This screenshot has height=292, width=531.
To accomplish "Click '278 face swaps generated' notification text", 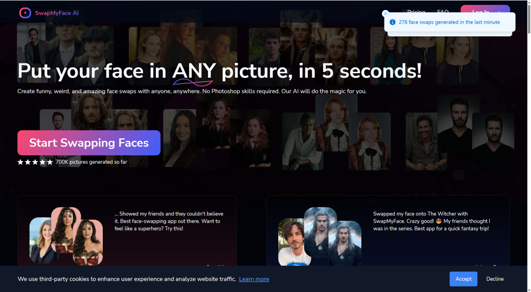I will pos(449,22).
